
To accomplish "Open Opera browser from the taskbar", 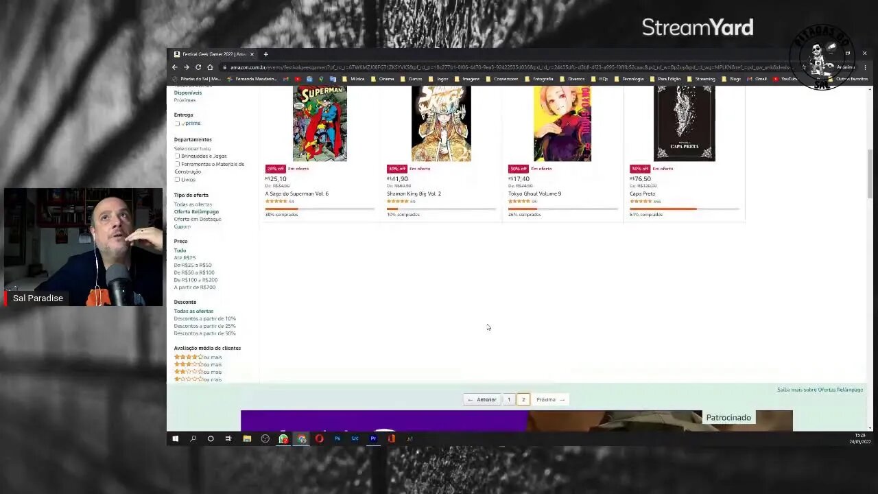I will coord(319,438).
